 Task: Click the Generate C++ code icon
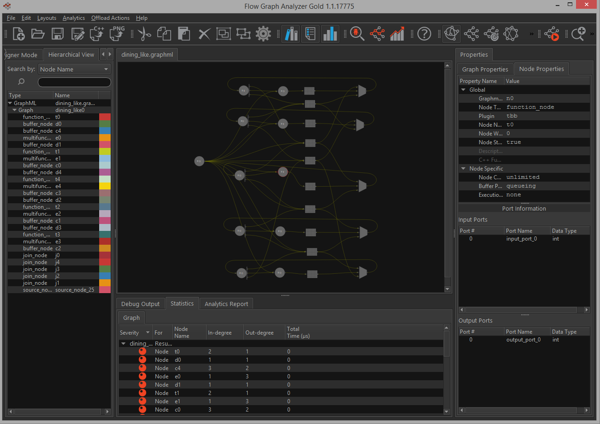click(97, 34)
